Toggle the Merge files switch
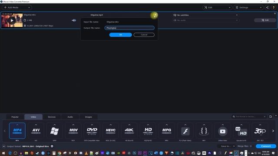The image size is (278, 156). point(251,146)
